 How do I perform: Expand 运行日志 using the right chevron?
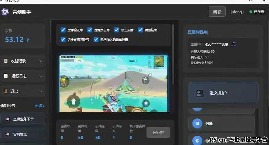[x=41, y=76]
